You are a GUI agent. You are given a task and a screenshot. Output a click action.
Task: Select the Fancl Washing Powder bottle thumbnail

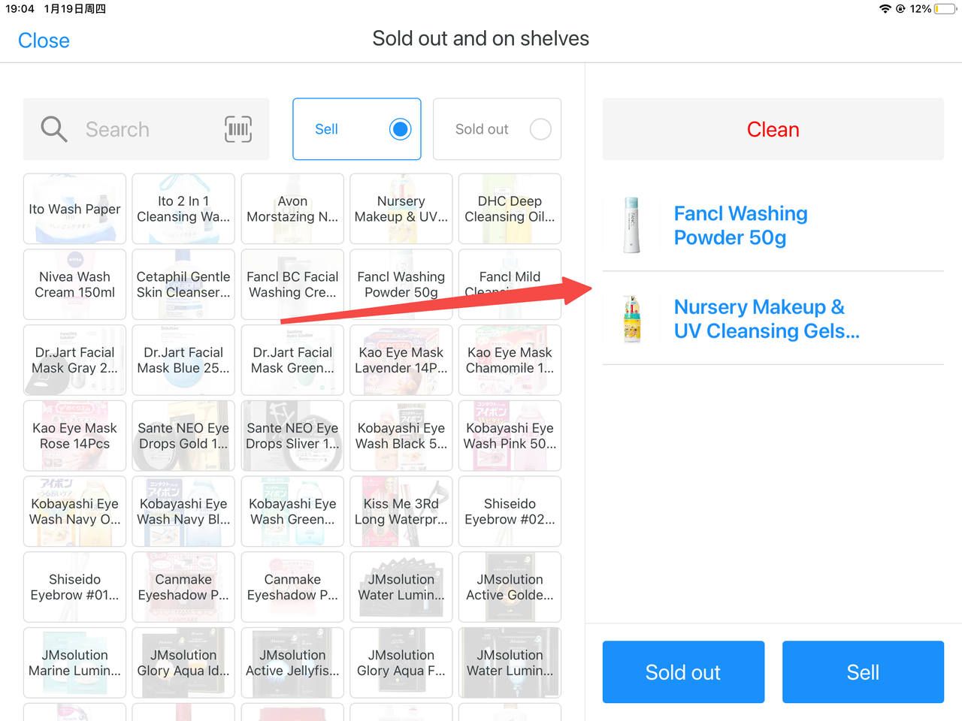[632, 225]
